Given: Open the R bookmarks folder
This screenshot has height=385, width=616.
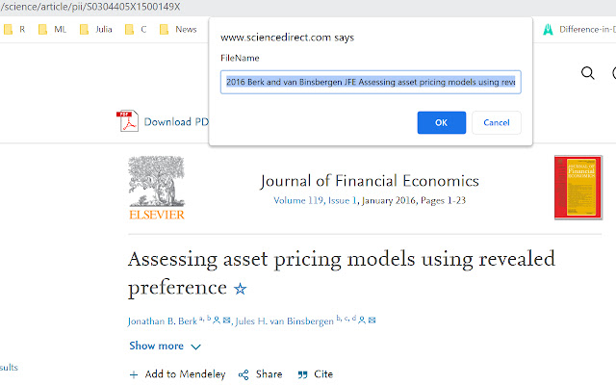Looking at the screenshot, I should pyautogui.click(x=14, y=30).
